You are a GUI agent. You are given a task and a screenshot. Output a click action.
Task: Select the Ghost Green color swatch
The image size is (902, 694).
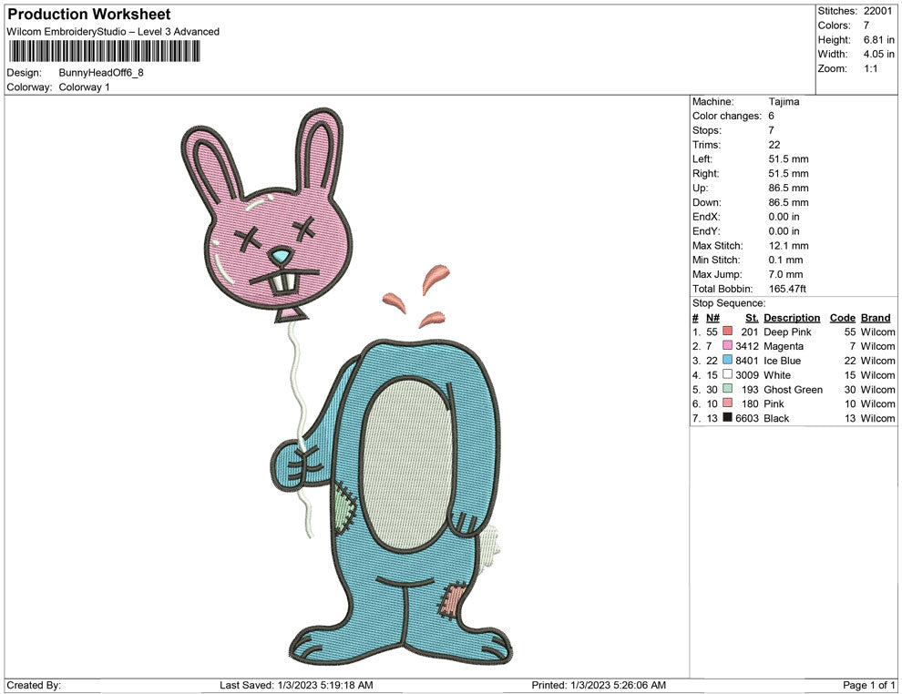(x=727, y=389)
